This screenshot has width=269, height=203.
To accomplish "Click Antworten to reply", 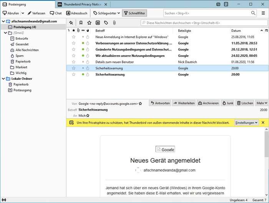I will click(x=160, y=103).
